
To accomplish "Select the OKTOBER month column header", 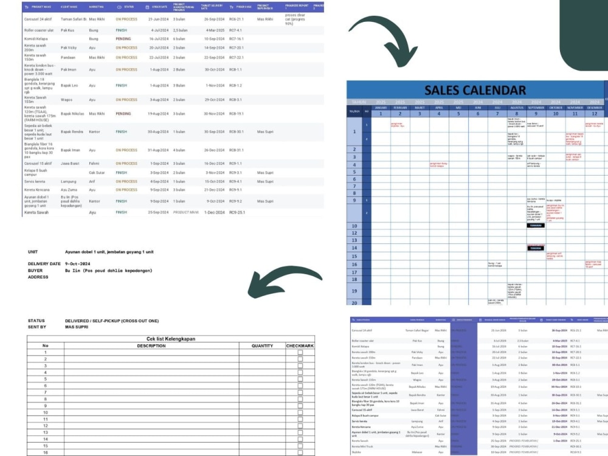I will (x=555, y=108).
